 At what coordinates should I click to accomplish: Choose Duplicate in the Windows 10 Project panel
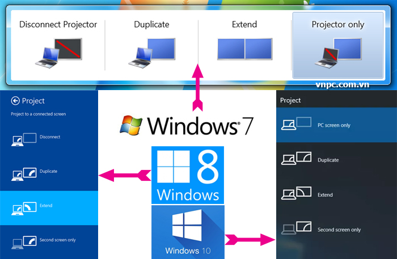(329, 160)
